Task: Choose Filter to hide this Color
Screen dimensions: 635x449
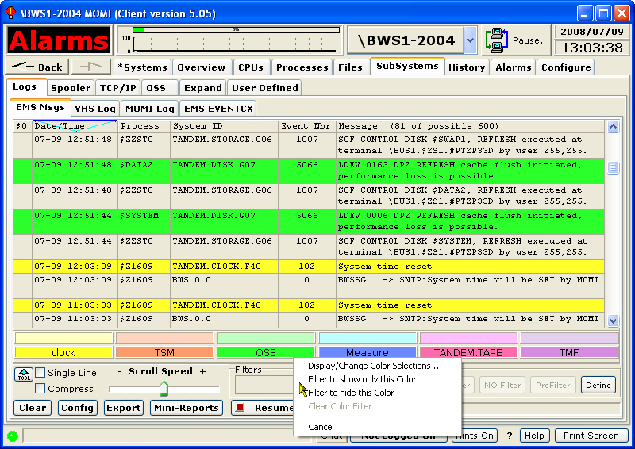Action: coord(351,393)
